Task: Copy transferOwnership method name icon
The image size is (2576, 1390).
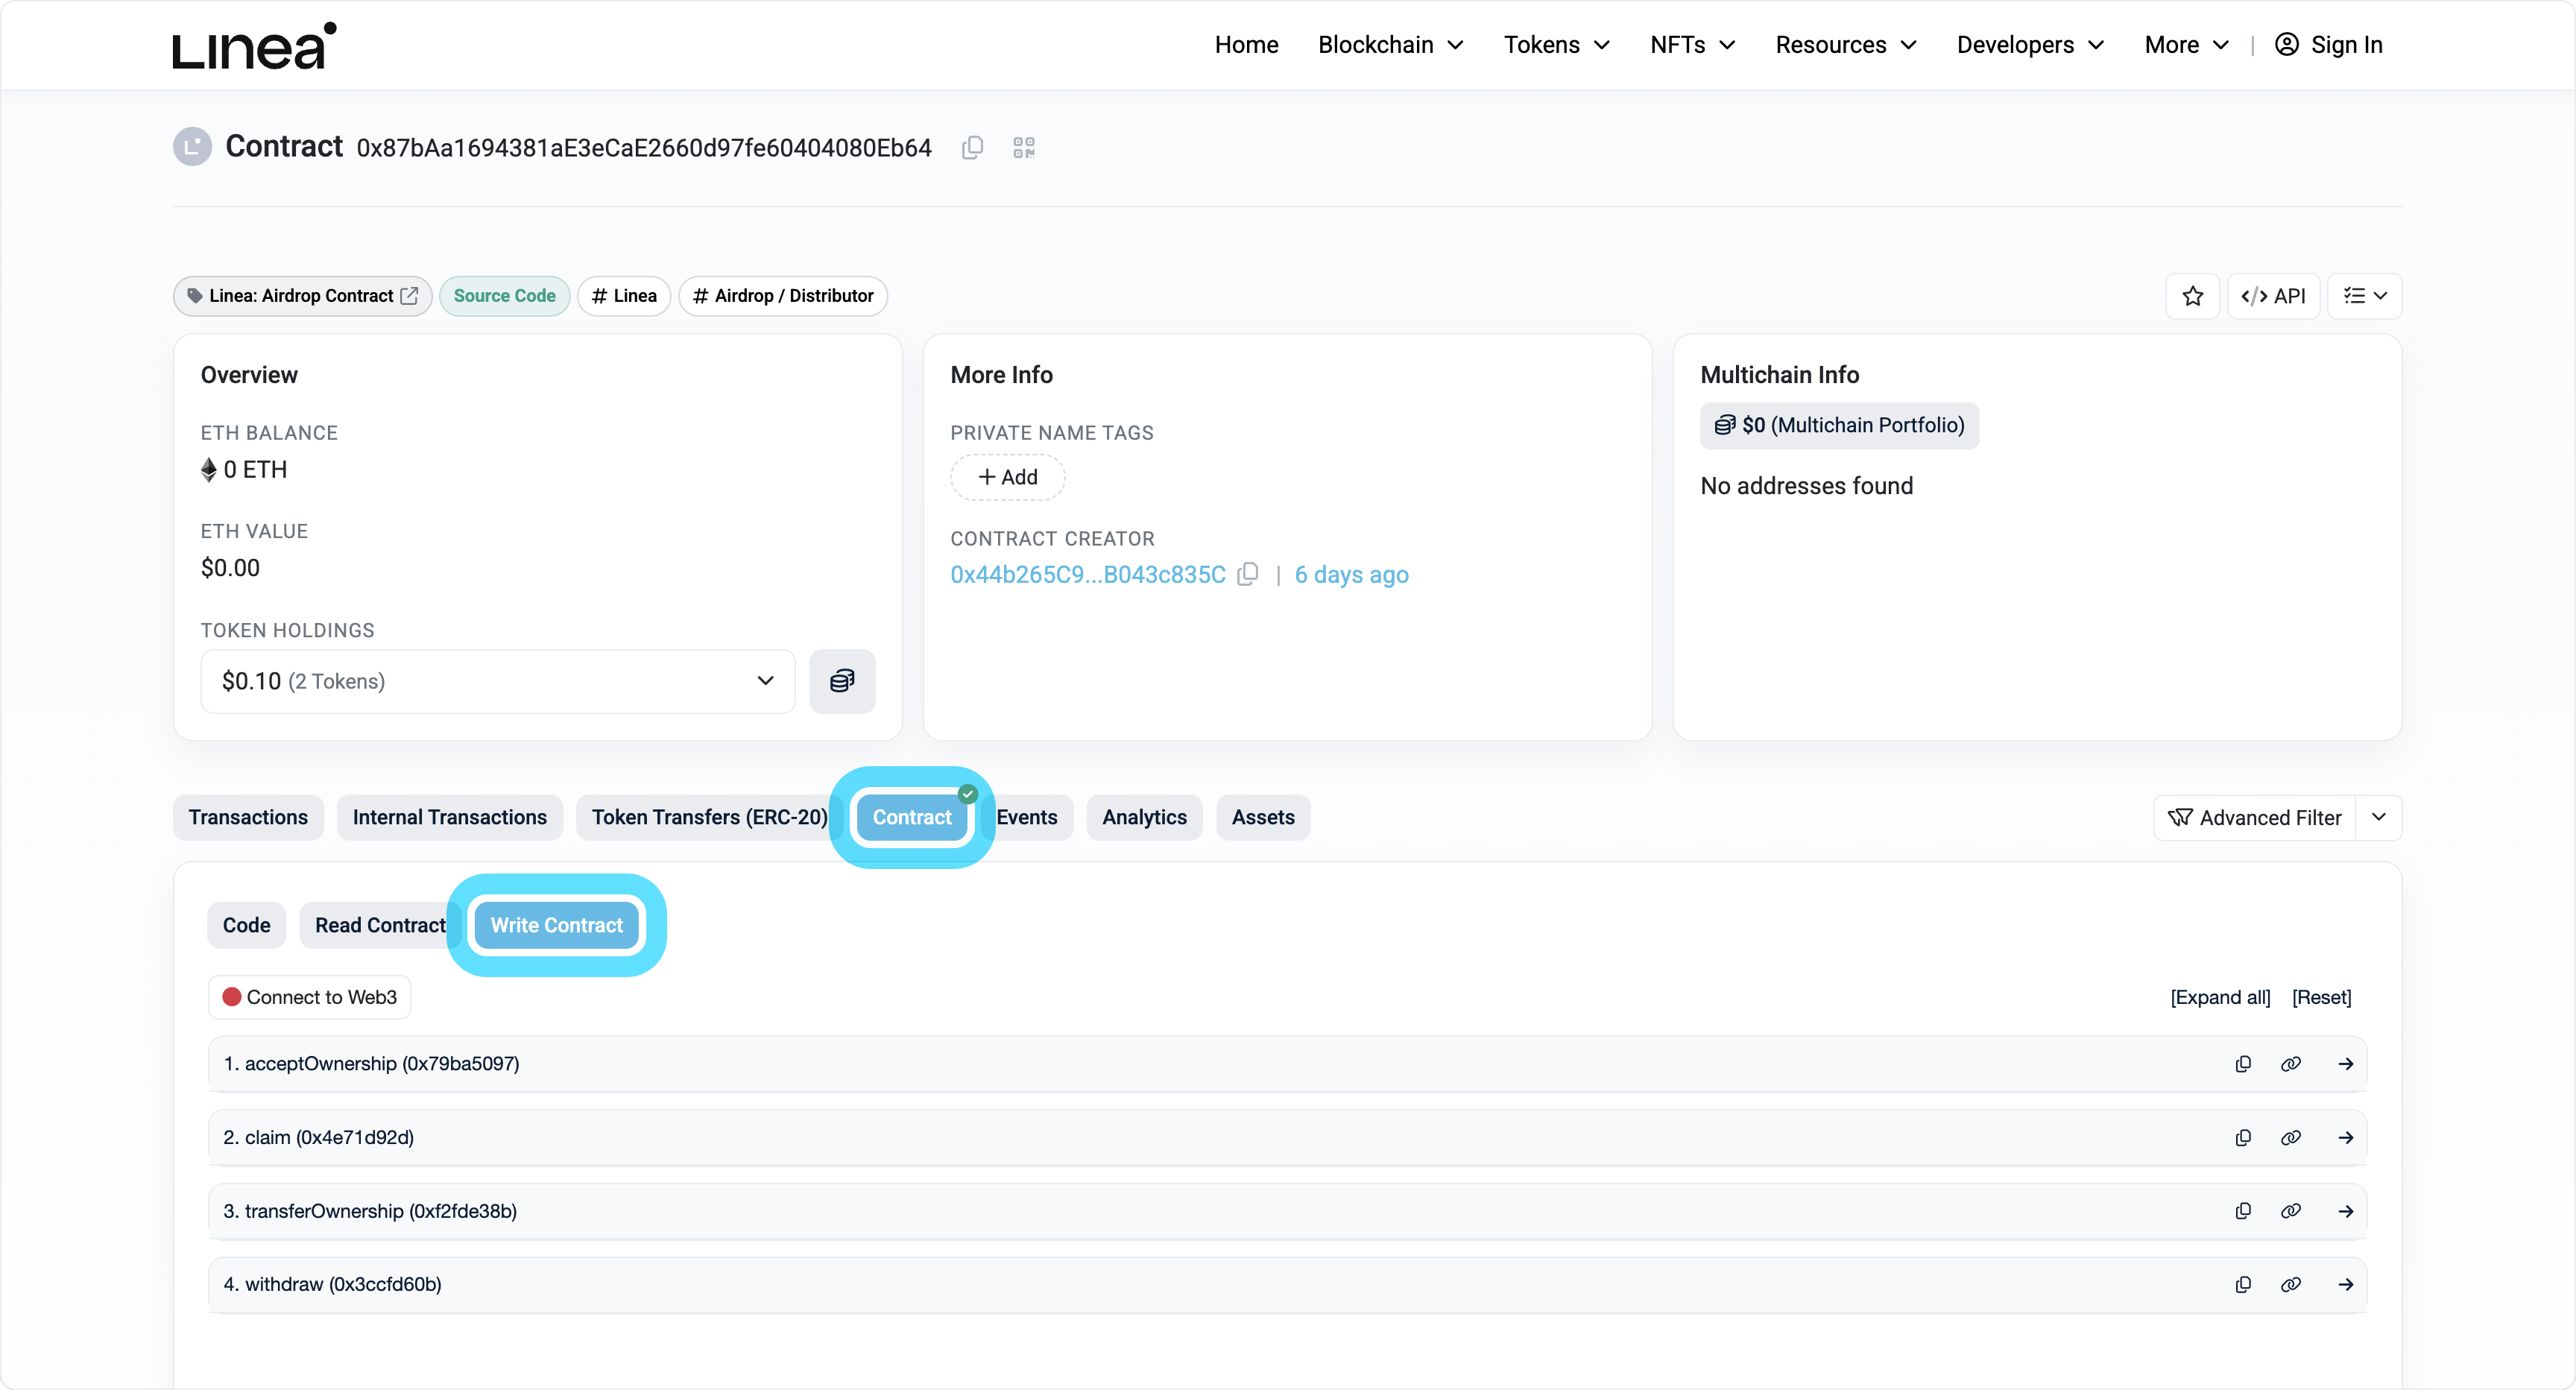Action: click(2243, 1211)
